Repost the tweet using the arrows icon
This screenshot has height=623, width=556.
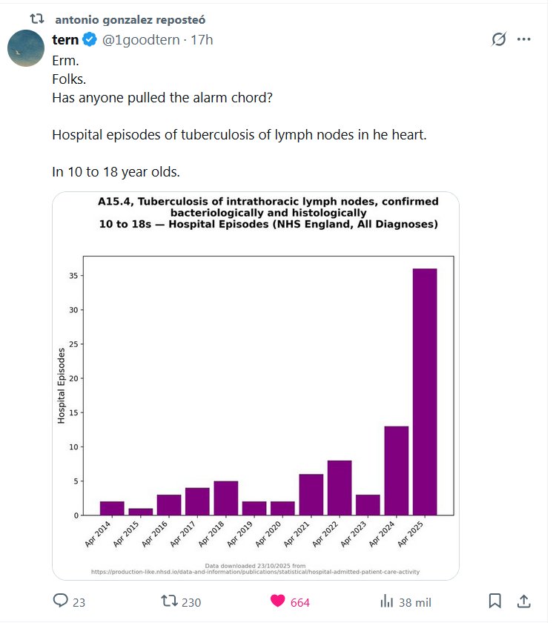point(169,601)
